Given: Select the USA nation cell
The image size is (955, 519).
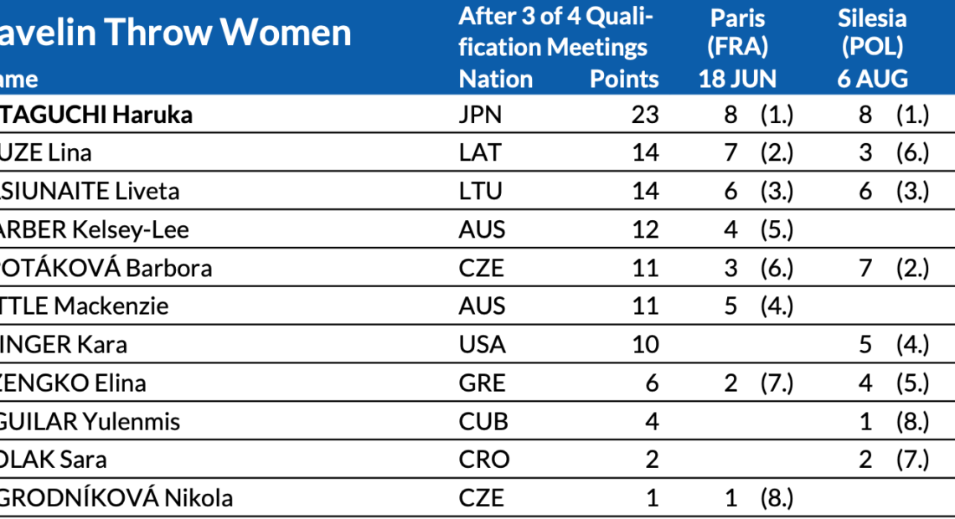Looking at the screenshot, I should point(482,344).
